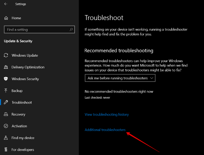The image size is (204, 155).
Task: Select the Delivery Optimization menu label
Action: (x=28, y=67)
